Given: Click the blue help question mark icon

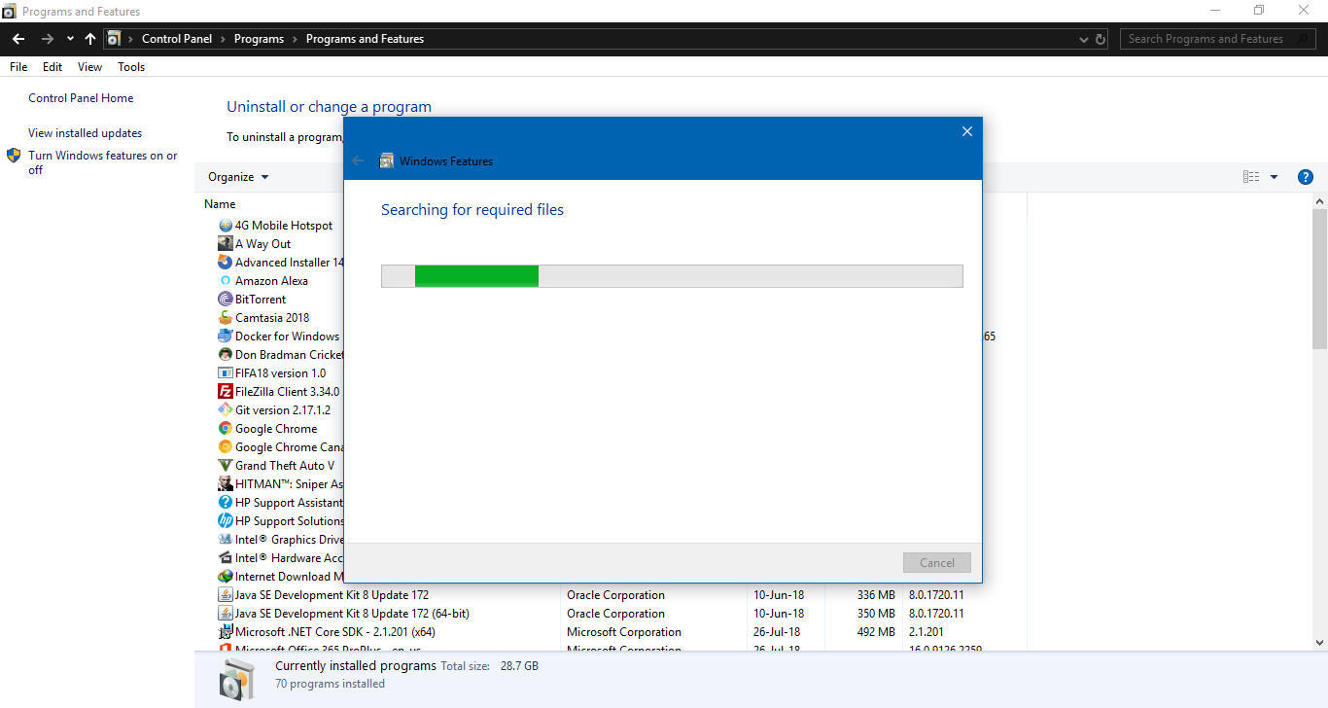Looking at the screenshot, I should (x=1306, y=177).
